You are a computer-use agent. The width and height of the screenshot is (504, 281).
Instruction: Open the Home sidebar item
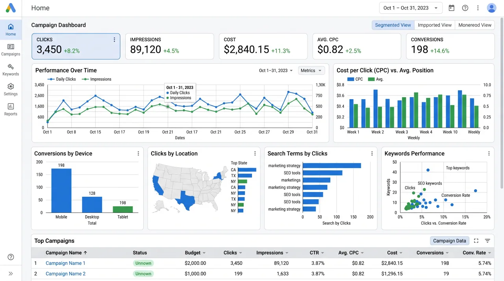[x=11, y=30]
